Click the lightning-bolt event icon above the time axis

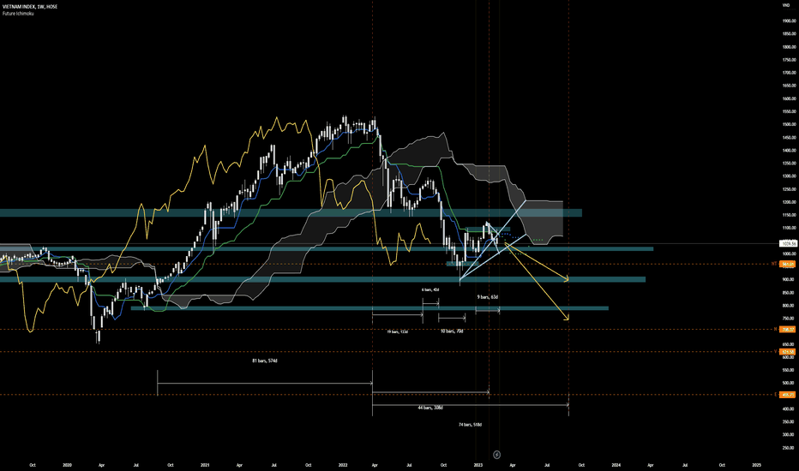pyautogui.click(x=497, y=454)
